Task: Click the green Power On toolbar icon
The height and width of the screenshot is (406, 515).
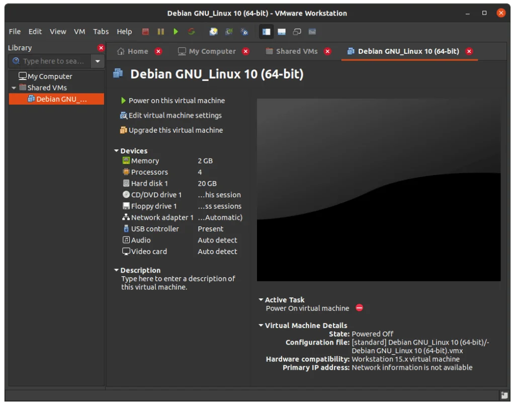Action: click(x=176, y=32)
